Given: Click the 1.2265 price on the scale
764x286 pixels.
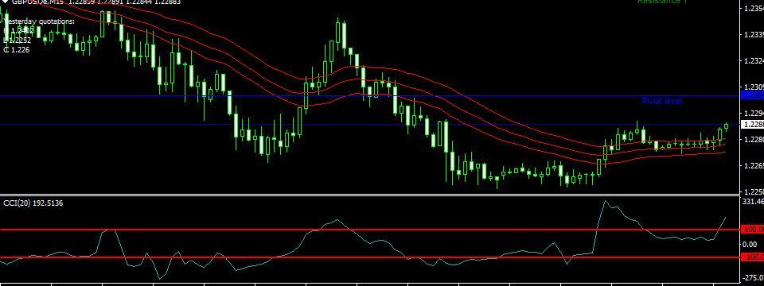Looking at the screenshot, I should (754, 166).
